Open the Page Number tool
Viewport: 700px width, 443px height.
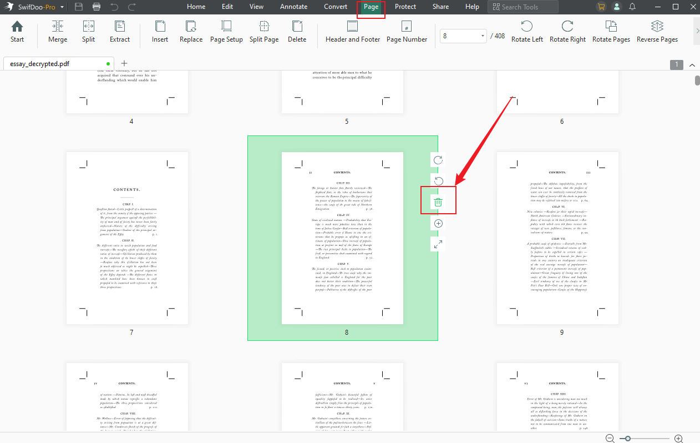[407, 32]
